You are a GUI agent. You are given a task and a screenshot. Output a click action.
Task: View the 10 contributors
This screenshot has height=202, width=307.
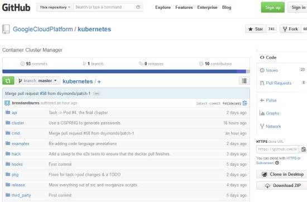coord(215,64)
